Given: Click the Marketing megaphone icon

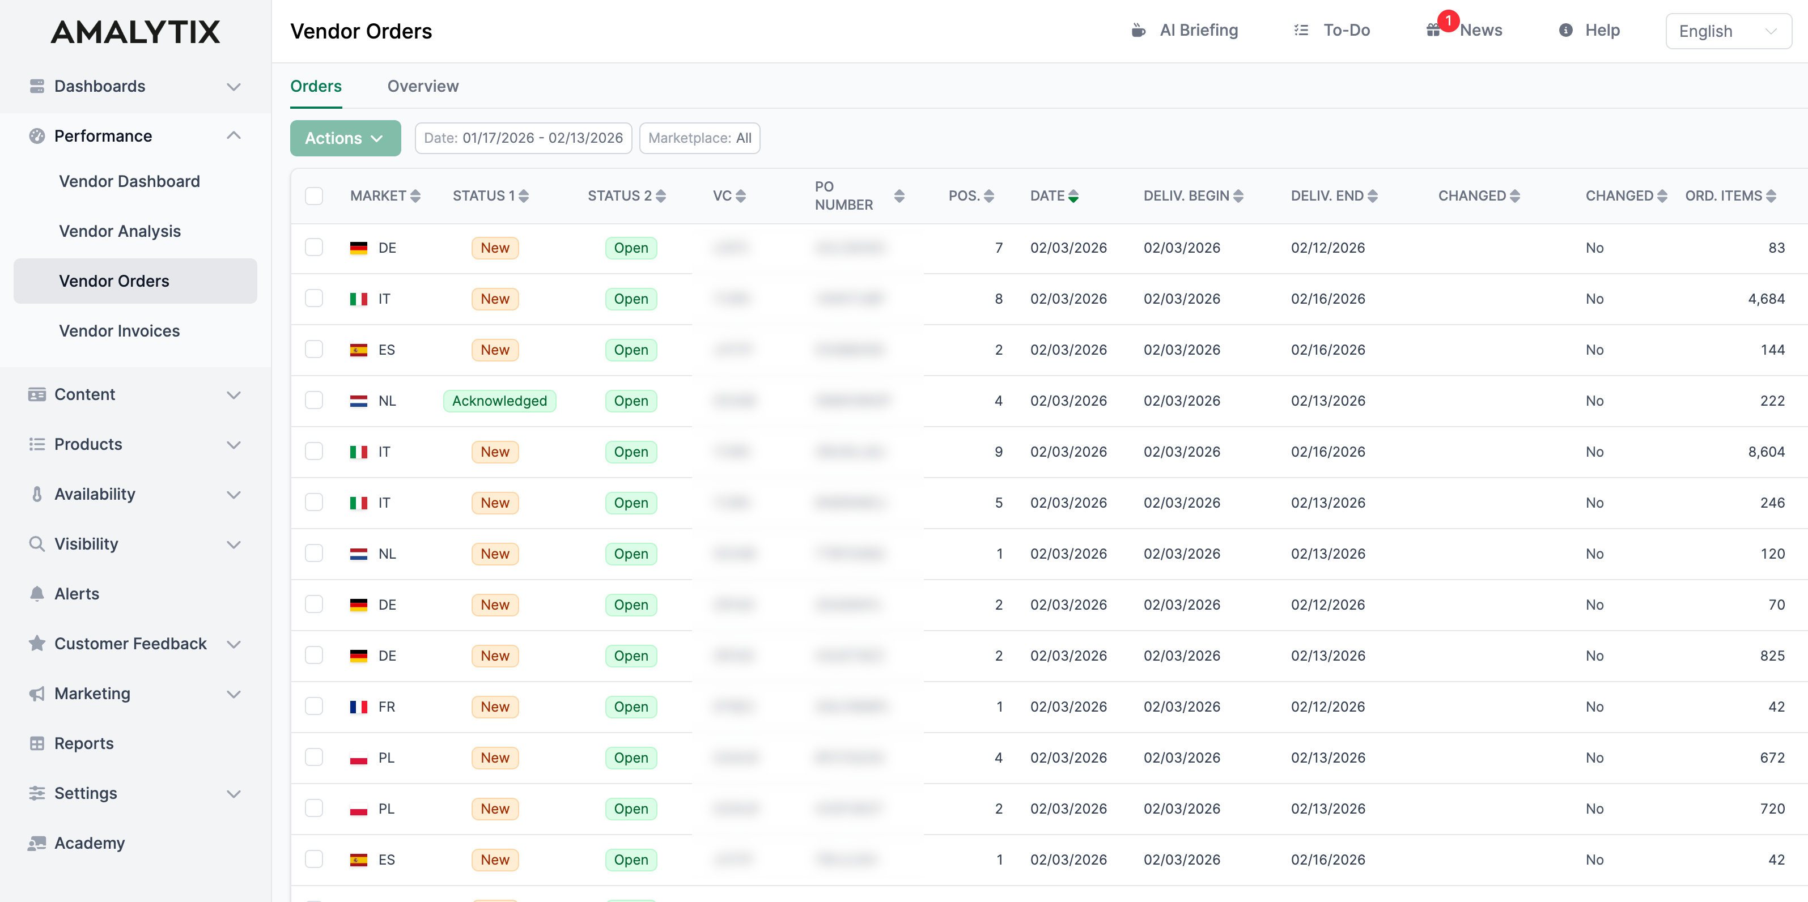Looking at the screenshot, I should [36, 693].
